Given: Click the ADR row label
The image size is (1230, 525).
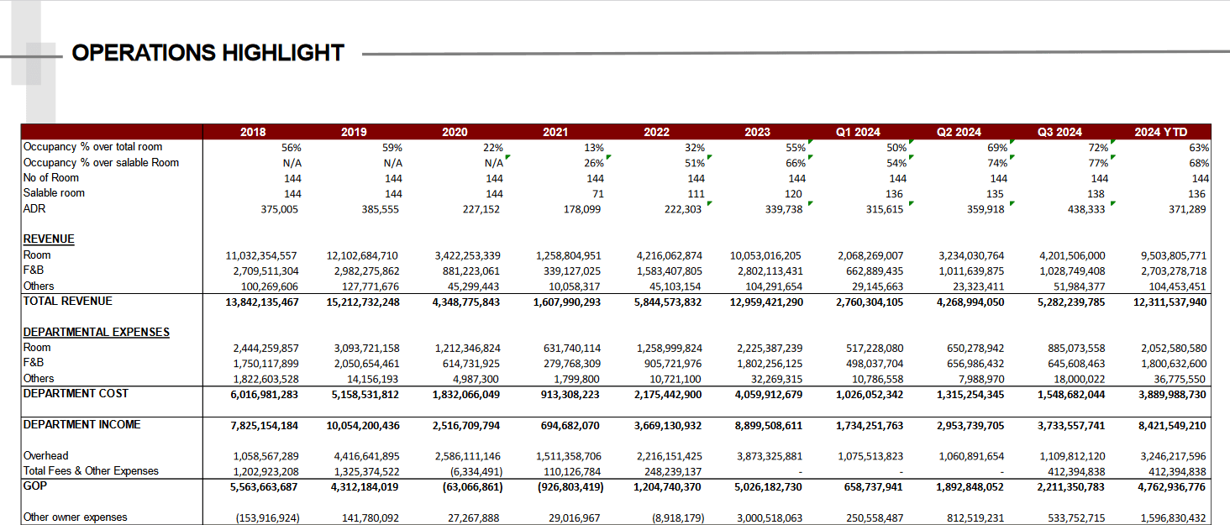Looking at the screenshot, I should (34, 209).
